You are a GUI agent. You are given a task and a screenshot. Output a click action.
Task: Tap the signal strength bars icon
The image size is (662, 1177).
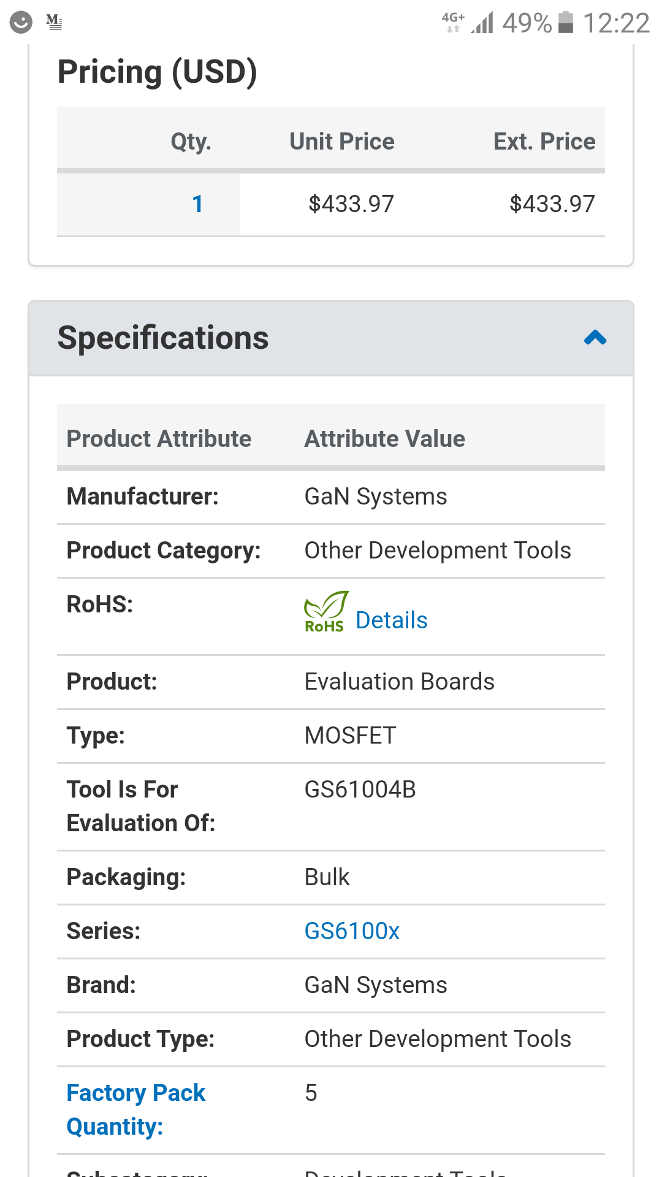coord(482,23)
